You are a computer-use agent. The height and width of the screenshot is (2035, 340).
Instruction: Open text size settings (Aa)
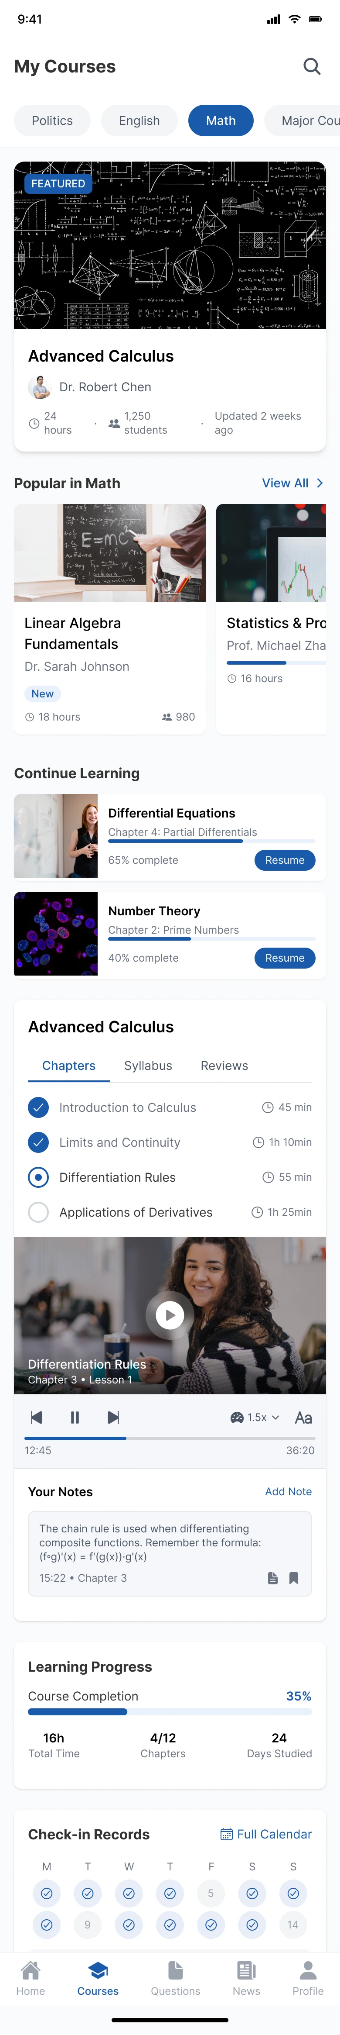303,1417
